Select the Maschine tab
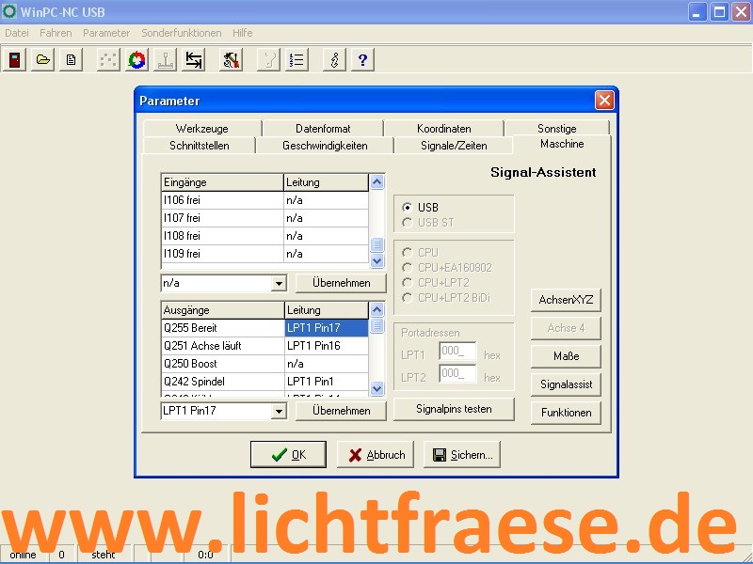 [x=562, y=144]
